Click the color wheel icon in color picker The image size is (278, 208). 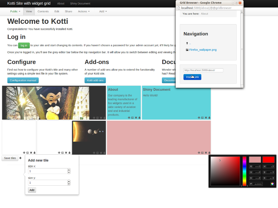tap(272, 184)
